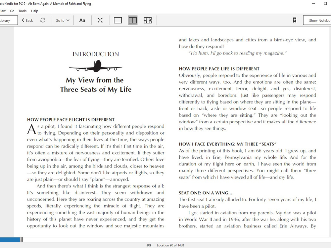Open the Aa font settings

pos(82,21)
